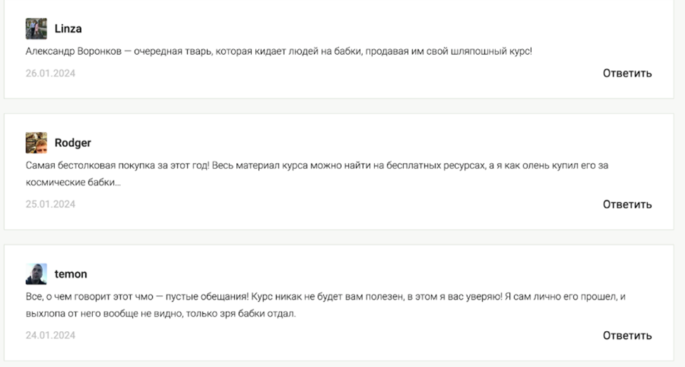
Task: Click the date 25.01.2024
Action: (x=50, y=204)
